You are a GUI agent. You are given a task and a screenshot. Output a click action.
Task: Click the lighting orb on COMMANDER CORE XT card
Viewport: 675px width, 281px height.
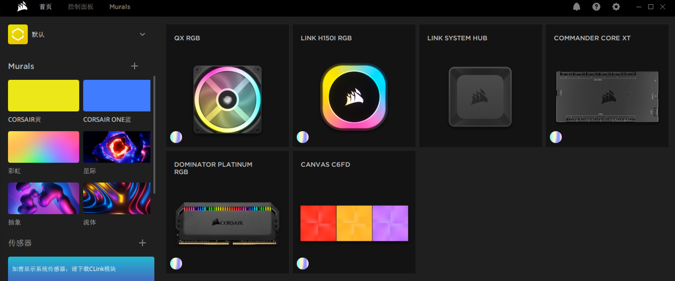coord(556,137)
